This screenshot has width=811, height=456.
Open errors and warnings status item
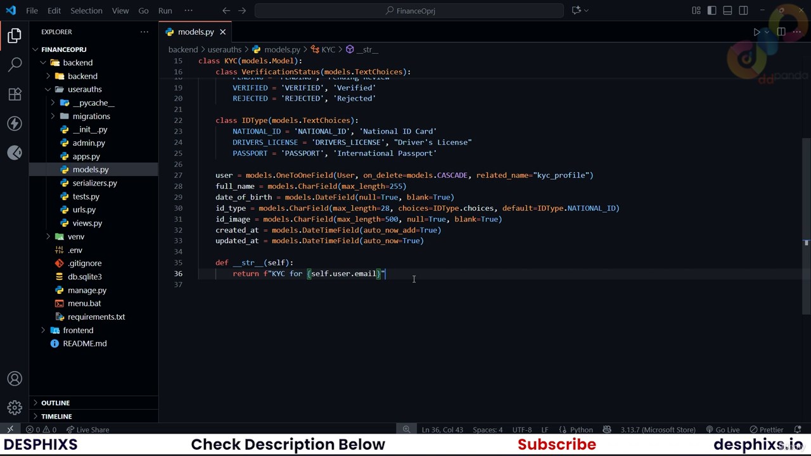pyautogui.click(x=42, y=429)
